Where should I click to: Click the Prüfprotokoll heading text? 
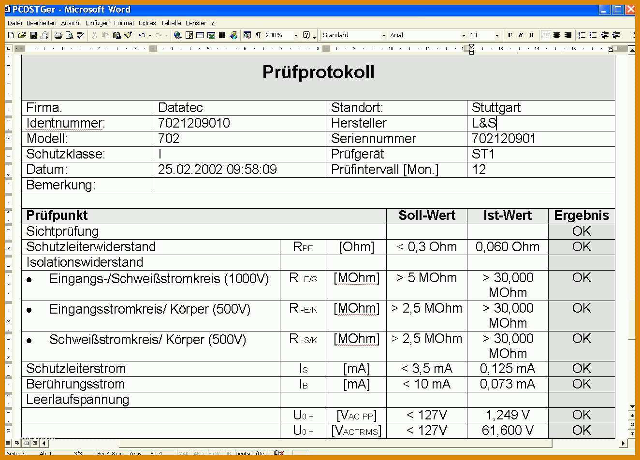tap(318, 72)
